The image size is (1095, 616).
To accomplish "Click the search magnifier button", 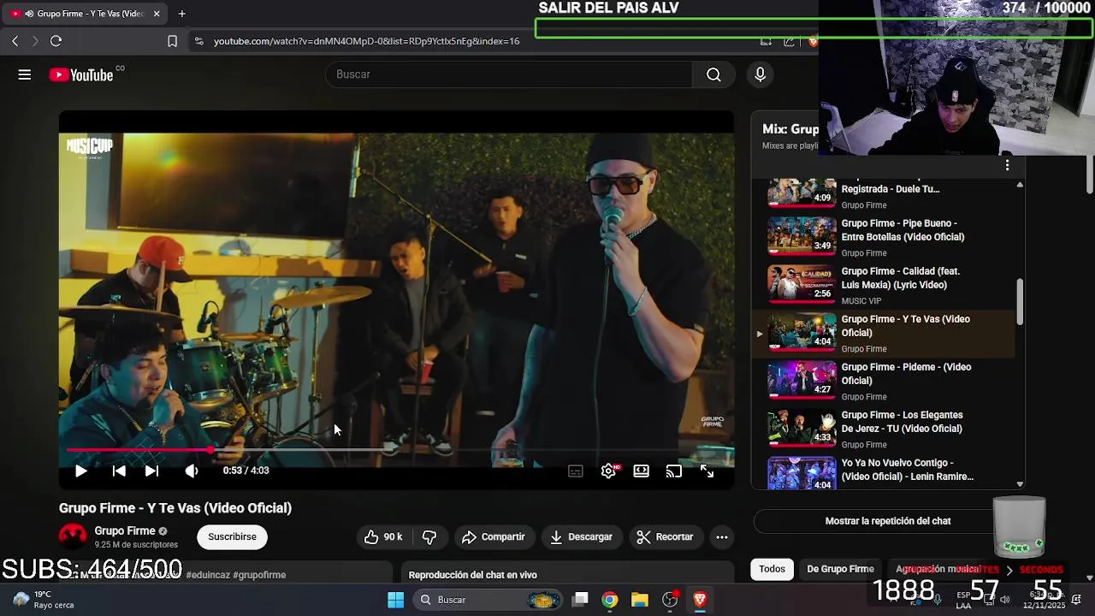I will (x=713, y=74).
